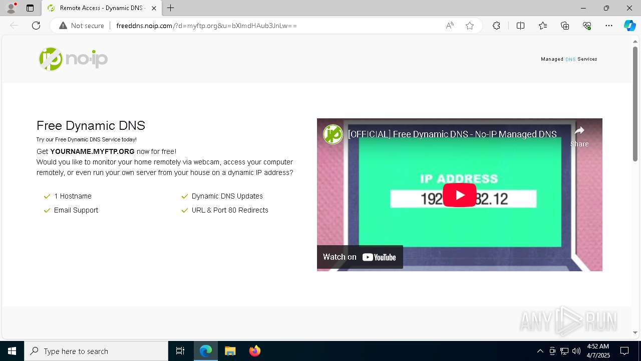The height and width of the screenshot is (361, 641).
Task: Click the taskbar clock and date
Action: [x=598, y=351]
